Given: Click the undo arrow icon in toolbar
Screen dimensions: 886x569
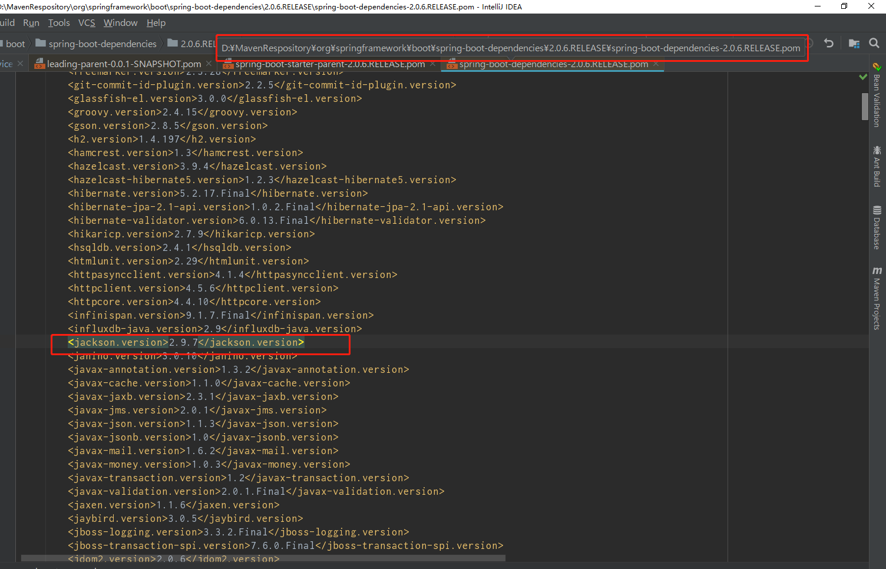Looking at the screenshot, I should (x=829, y=43).
